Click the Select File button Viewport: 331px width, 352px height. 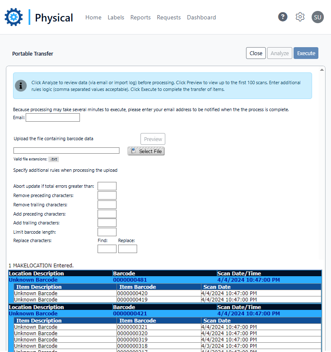click(146, 151)
